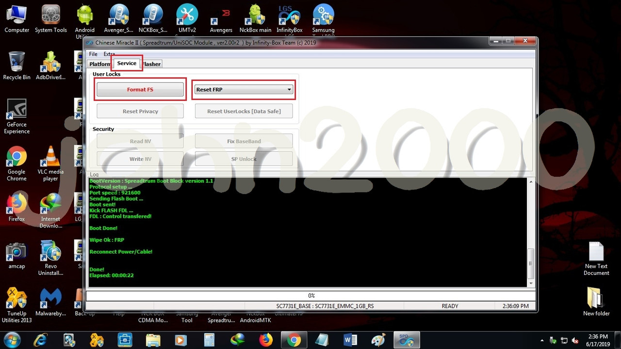Open Windows Explorer from the taskbar
Screen dimensions: 621x349
click(153, 340)
